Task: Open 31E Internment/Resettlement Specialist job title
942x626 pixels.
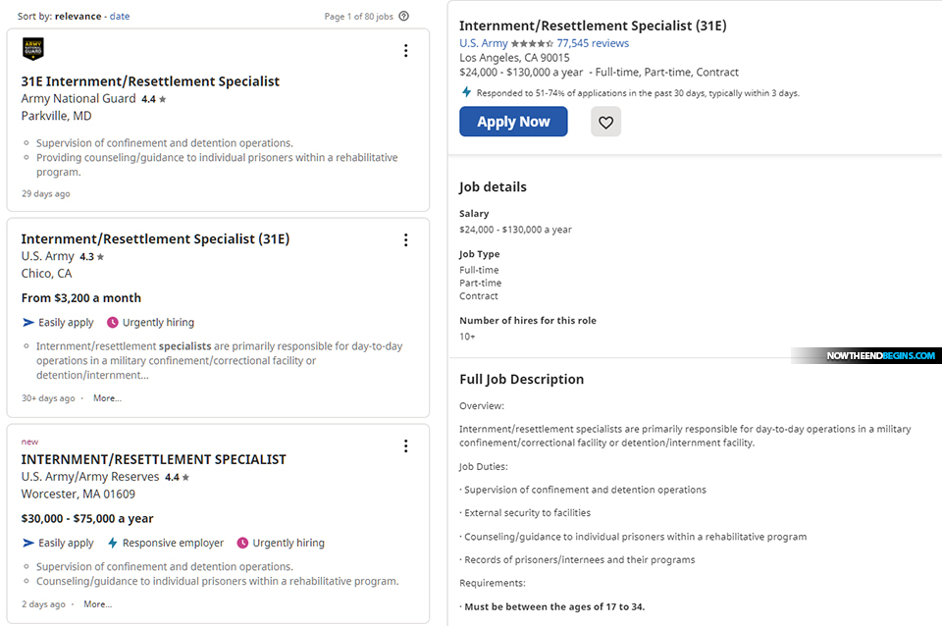Action: coord(150,81)
